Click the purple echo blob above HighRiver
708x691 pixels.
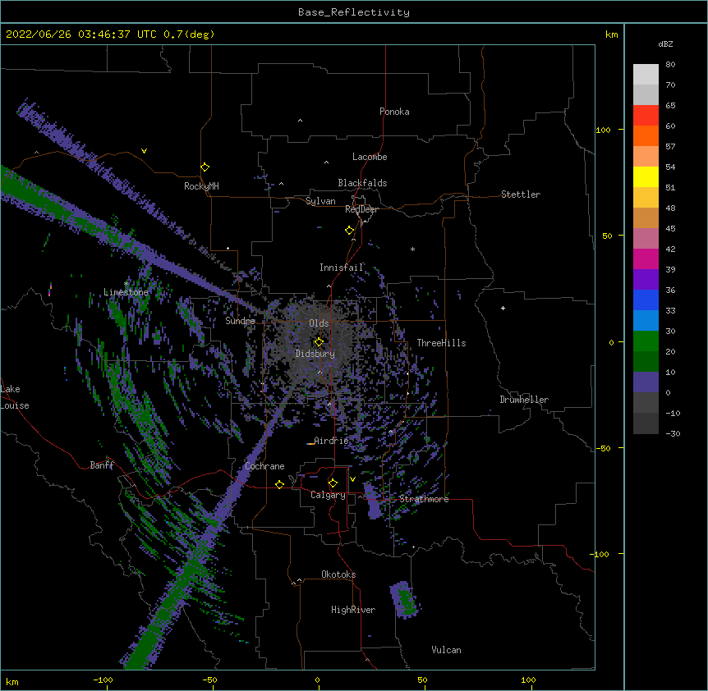coord(405,599)
